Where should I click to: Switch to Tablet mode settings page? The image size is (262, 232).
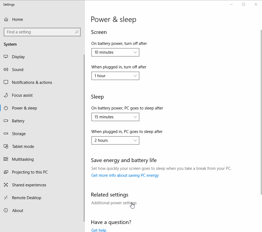click(x=23, y=147)
